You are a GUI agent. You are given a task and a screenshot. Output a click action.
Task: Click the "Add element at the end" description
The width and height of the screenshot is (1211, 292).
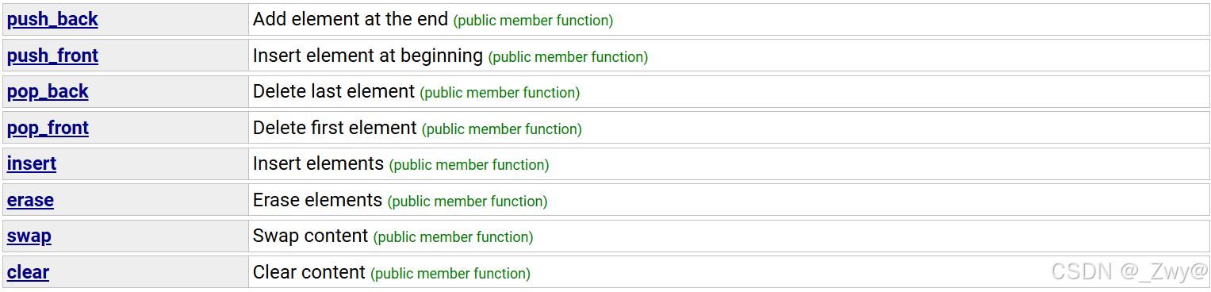click(351, 19)
